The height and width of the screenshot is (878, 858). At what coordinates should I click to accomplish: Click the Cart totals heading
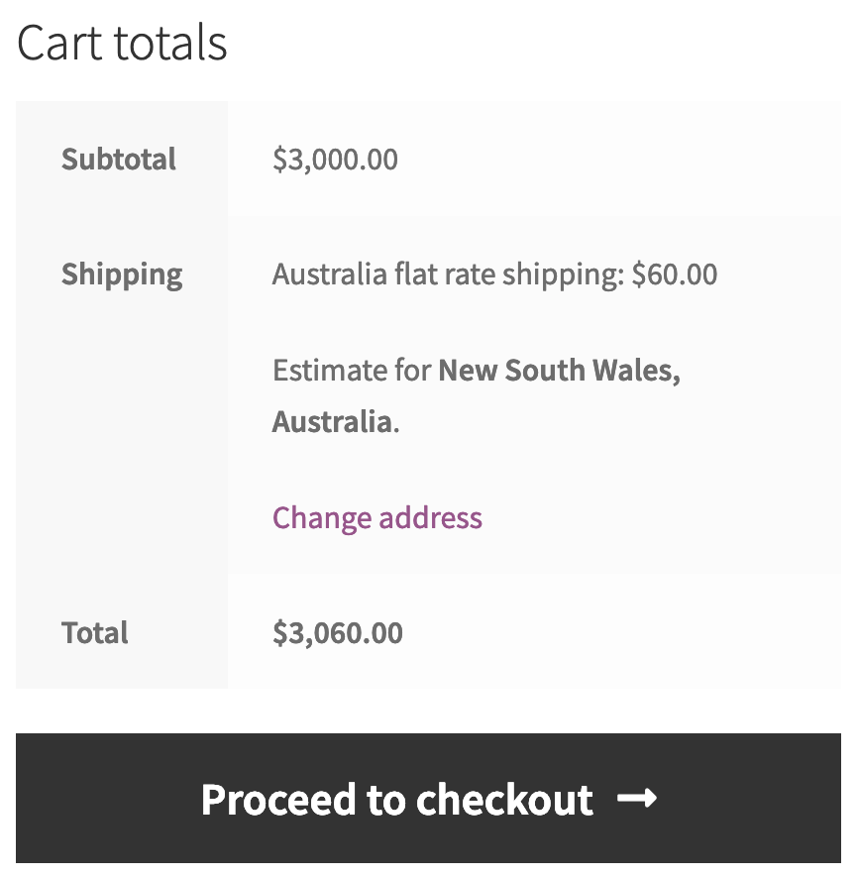122,44
